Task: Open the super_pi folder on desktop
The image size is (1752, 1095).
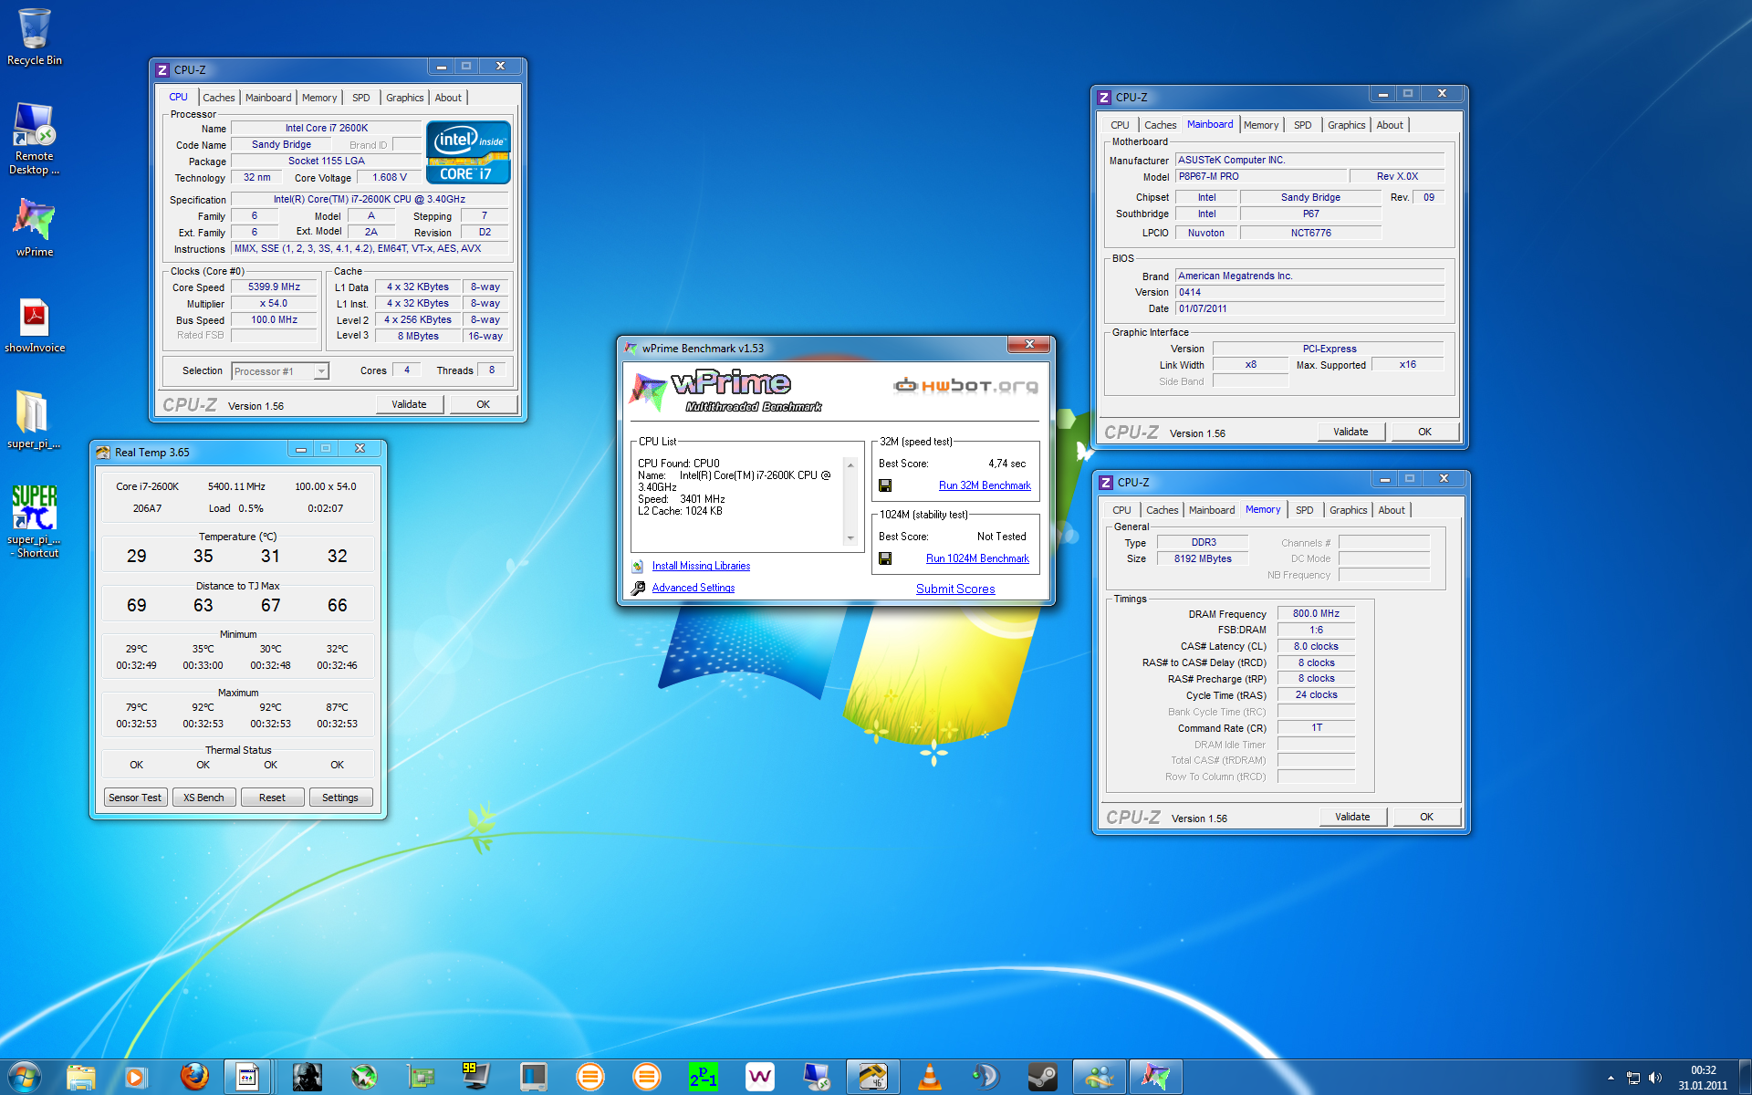Action: 35,420
